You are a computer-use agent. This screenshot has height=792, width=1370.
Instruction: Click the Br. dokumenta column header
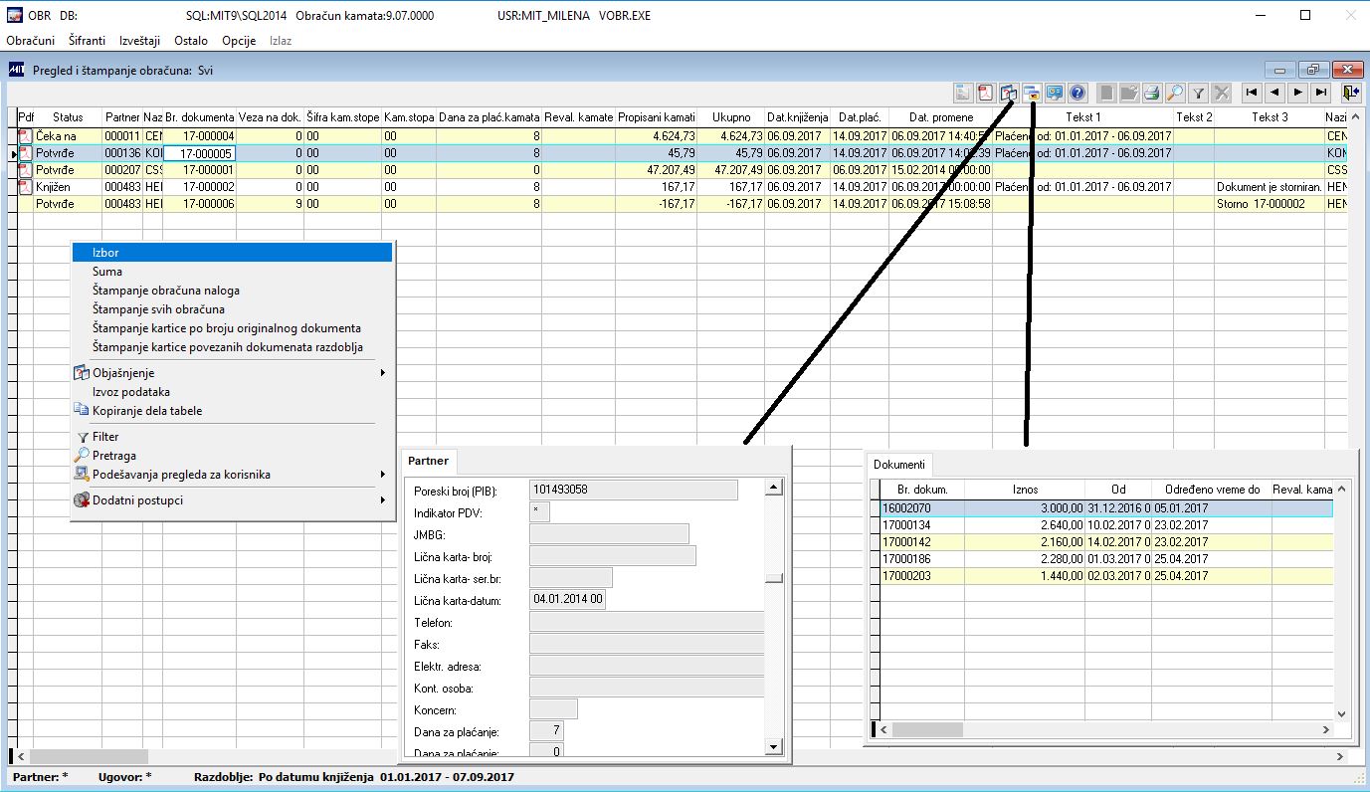click(x=199, y=117)
